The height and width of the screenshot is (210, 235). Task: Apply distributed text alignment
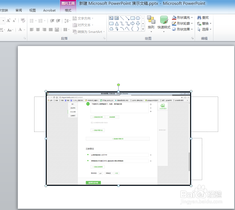[x=57, y=30]
